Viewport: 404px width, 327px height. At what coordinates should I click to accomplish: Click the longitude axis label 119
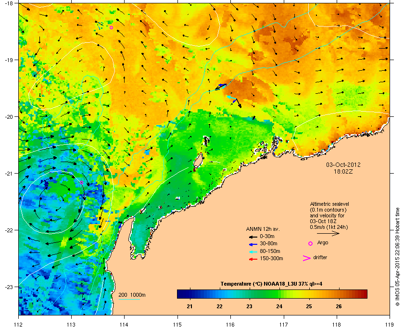click(x=390, y=324)
